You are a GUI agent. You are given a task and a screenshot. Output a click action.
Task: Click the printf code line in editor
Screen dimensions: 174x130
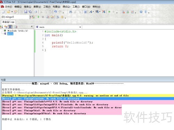(x=72, y=43)
